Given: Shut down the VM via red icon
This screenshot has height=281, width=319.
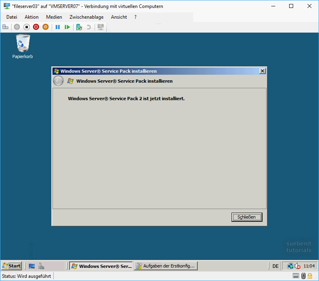Looking at the screenshot, I should point(36,27).
